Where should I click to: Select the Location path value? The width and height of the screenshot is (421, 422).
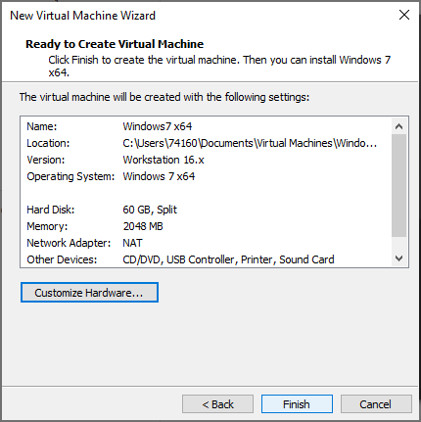click(x=250, y=143)
